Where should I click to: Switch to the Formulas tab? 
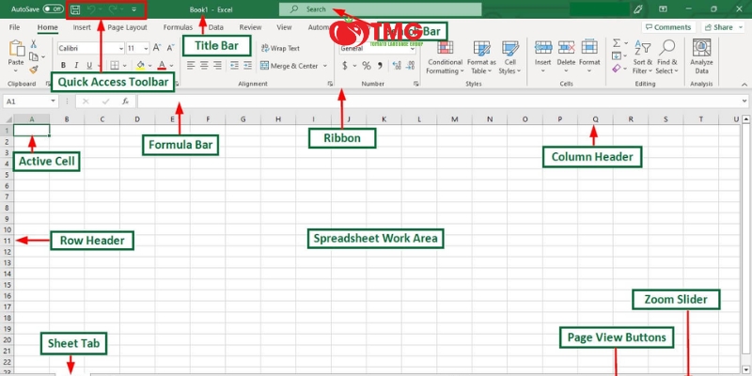click(178, 27)
